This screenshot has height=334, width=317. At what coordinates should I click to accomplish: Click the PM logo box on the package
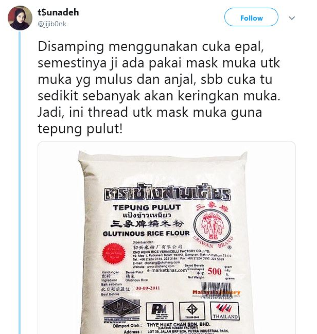(160, 311)
